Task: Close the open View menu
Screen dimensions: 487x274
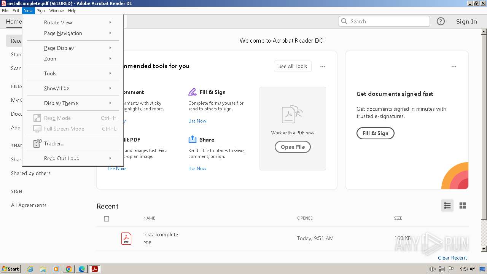Action: point(29,11)
